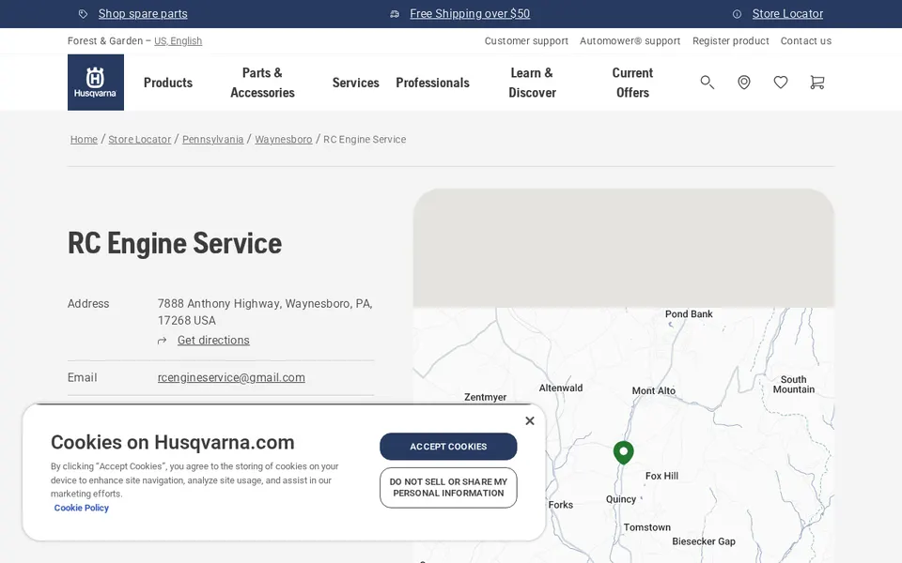Close the cookie banner with X
Screen dimensions: 902x563
[x=530, y=420]
